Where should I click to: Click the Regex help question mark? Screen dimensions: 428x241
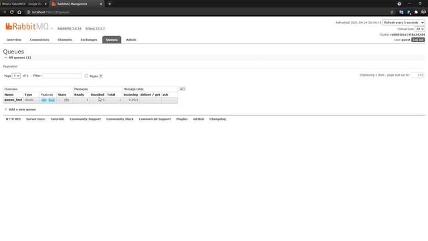tap(101, 76)
